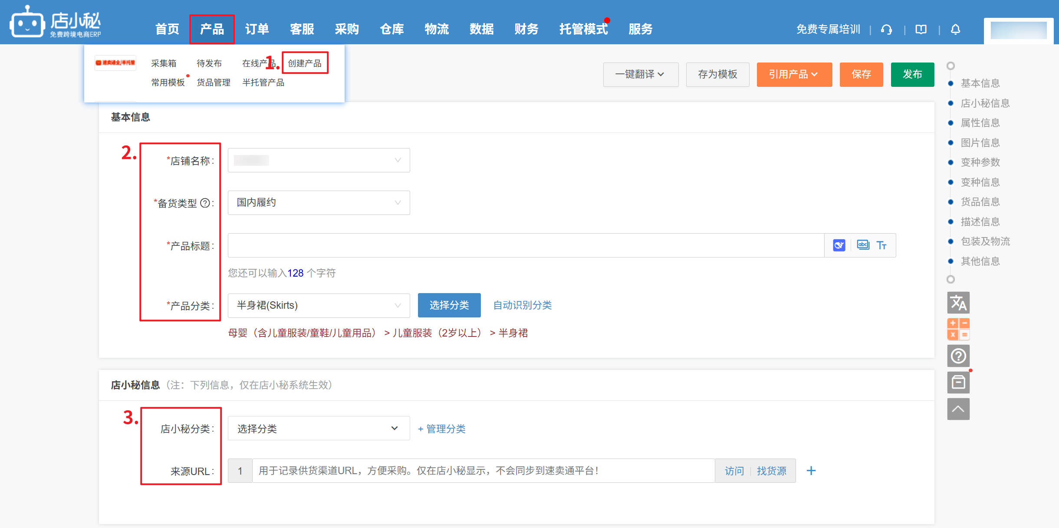This screenshot has width=1059, height=528.
Task: Click the AI title generator icon
Action: pyautogui.click(x=839, y=245)
